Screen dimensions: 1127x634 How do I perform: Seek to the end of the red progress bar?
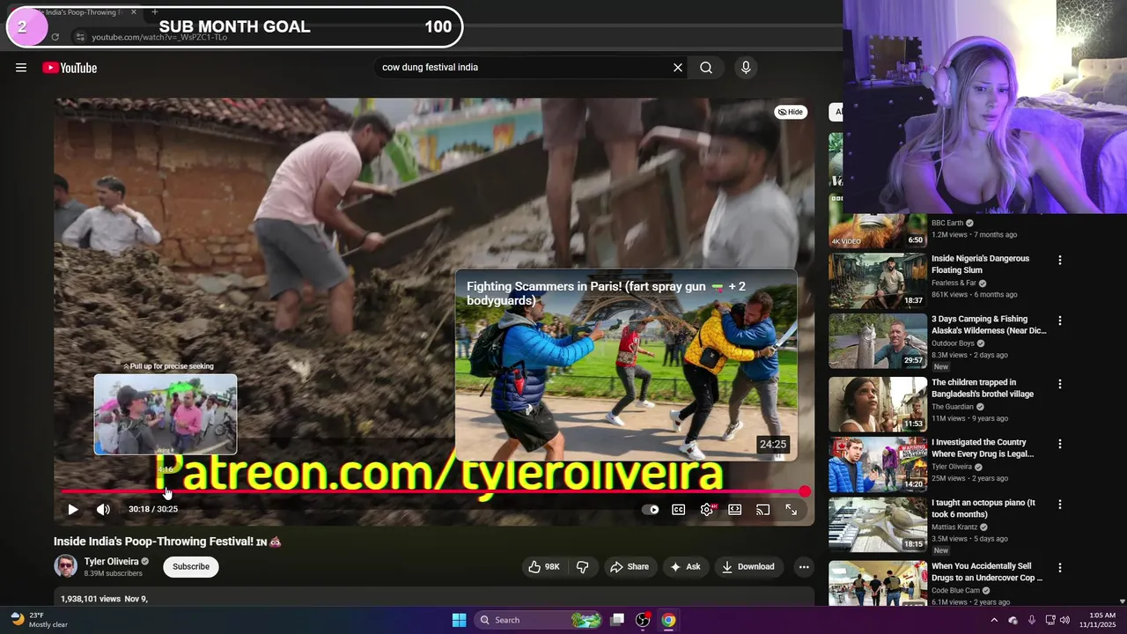click(804, 492)
